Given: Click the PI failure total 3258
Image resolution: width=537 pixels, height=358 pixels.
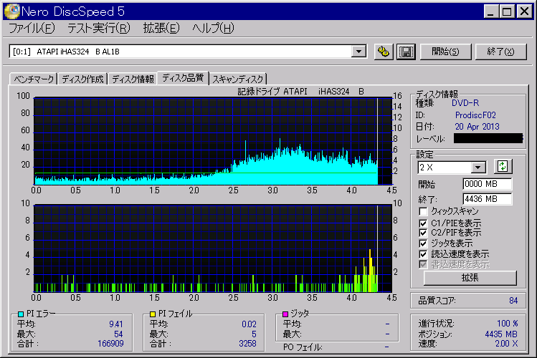Looking at the screenshot, I should (247, 343).
